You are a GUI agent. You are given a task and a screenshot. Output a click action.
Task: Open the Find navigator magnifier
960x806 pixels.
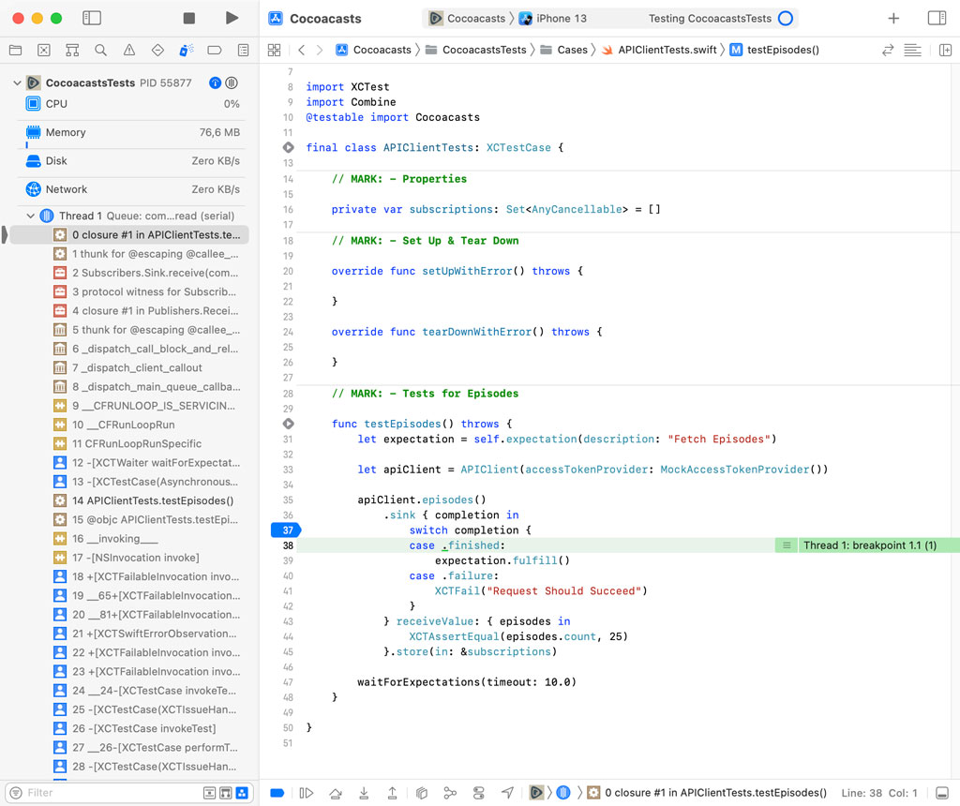point(99,50)
